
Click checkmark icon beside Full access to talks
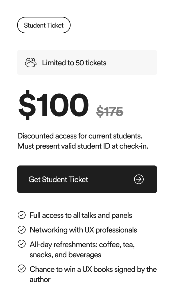[x=21, y=215]
